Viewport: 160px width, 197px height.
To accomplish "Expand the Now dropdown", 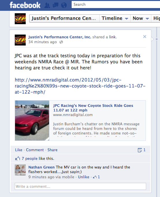I will tap(141, 18).
